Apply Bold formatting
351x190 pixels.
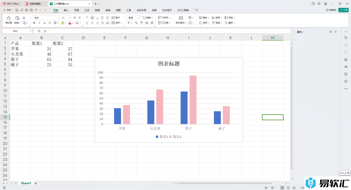tap(34, 23)
